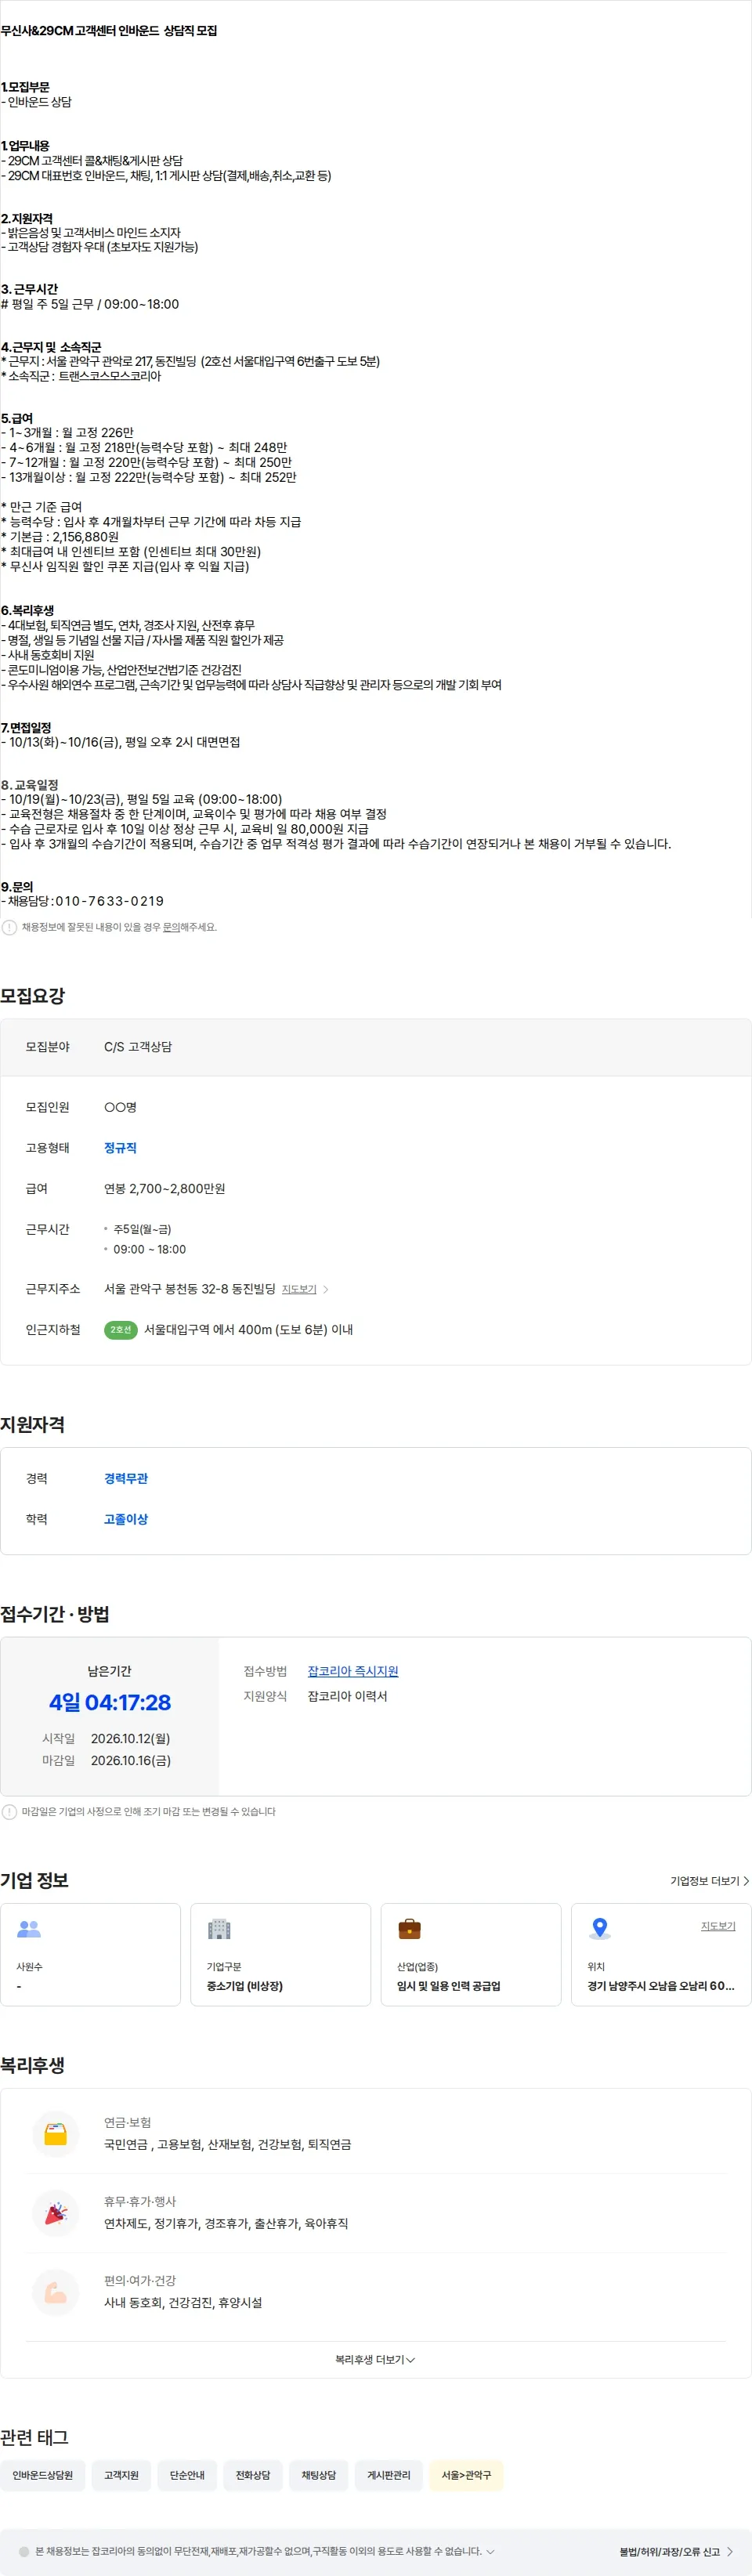The width and height of the screenshot is (752, 2576).
Task: Click the 편의·여가·건강 arm icon
Action: [x=56, y=2293]
